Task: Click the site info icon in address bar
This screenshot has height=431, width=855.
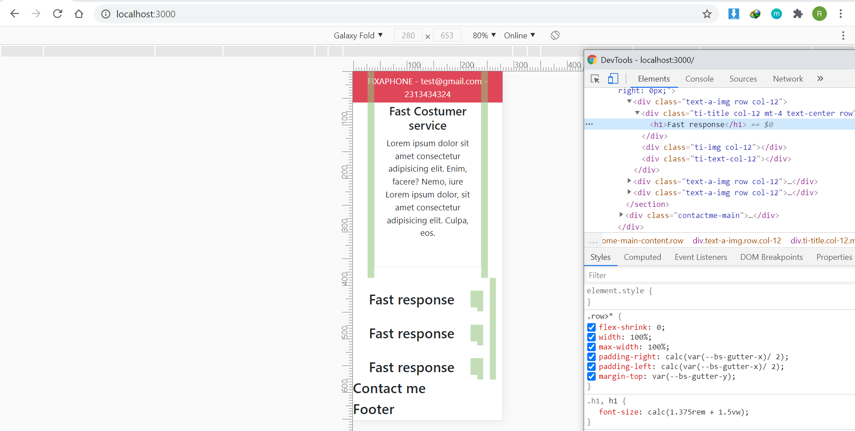Action: 105,14
